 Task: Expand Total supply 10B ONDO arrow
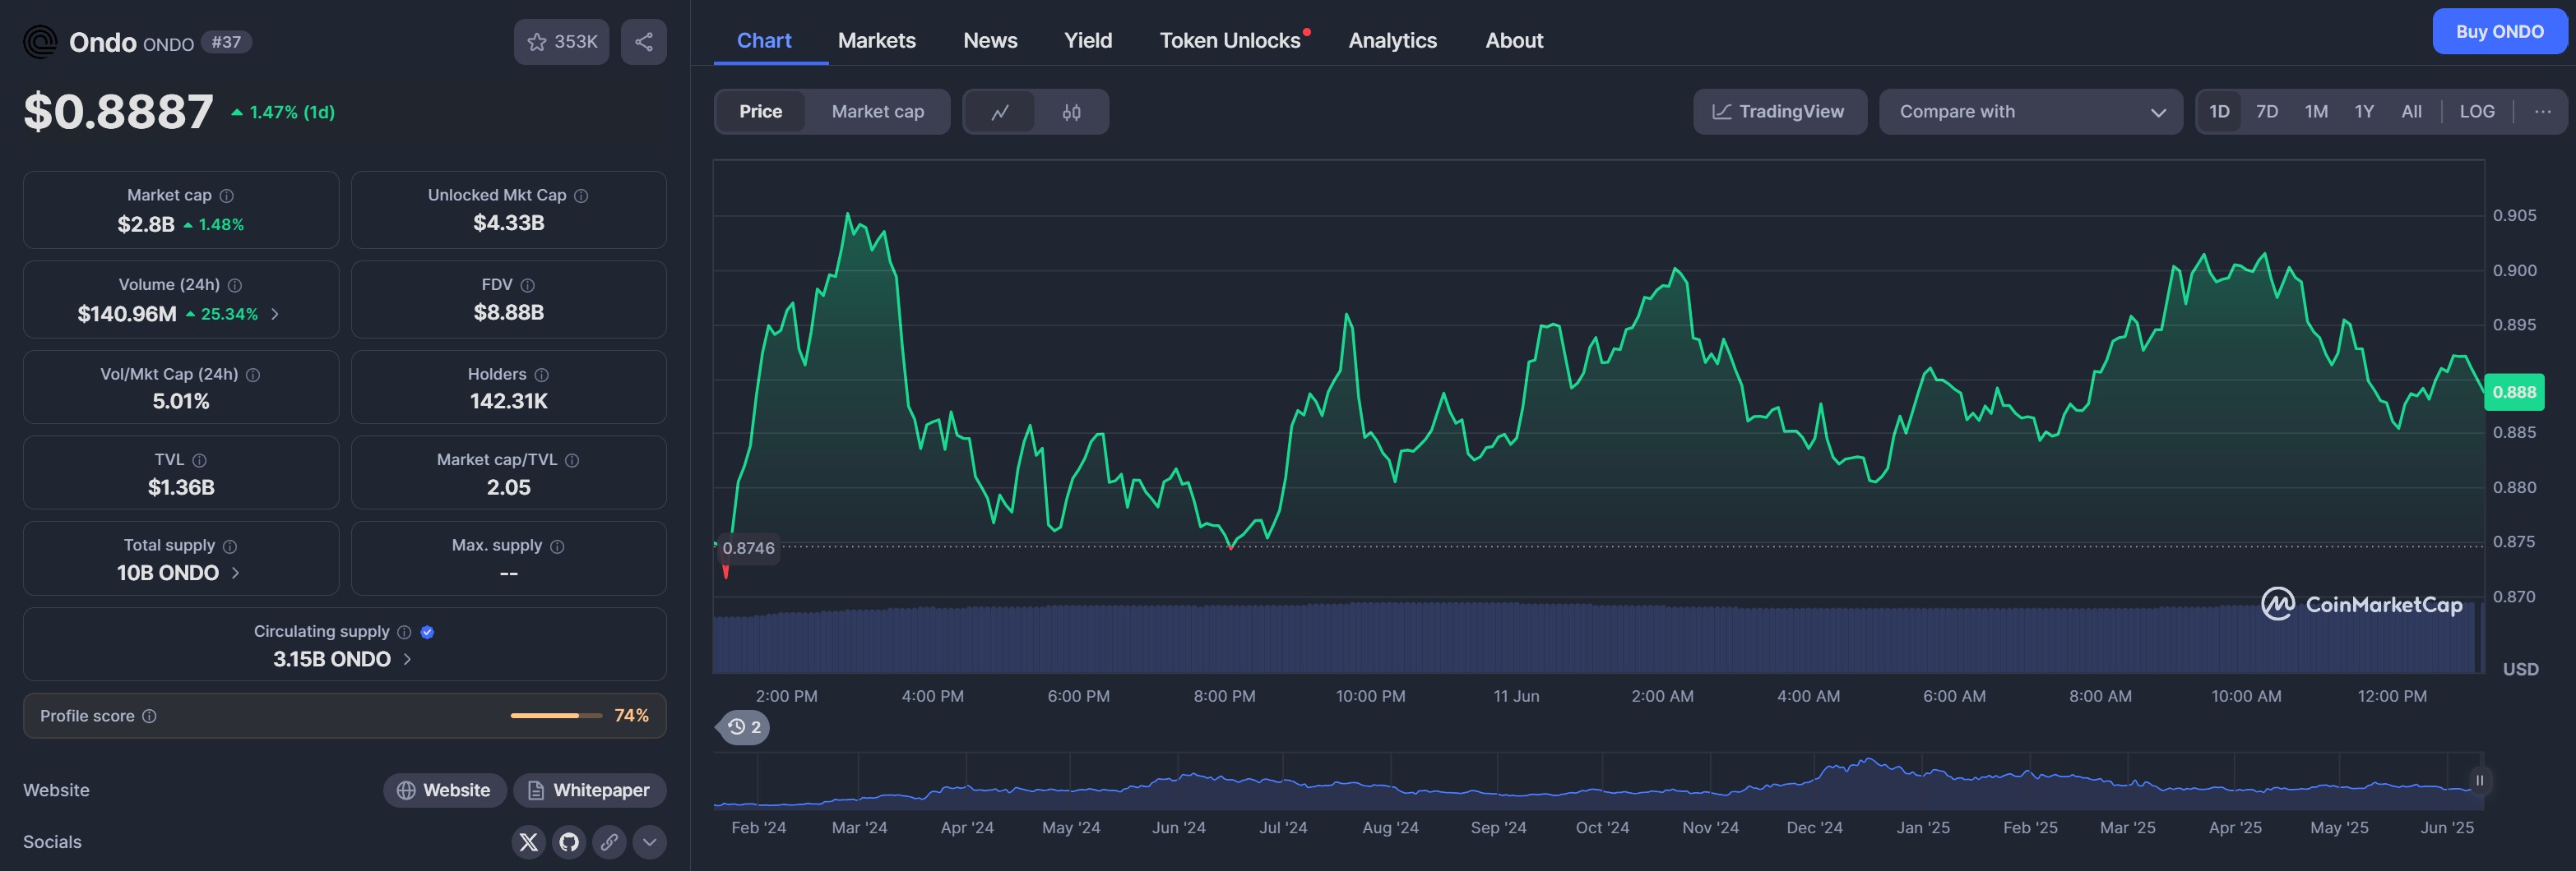pyautogui.click(x=236, y=574)
